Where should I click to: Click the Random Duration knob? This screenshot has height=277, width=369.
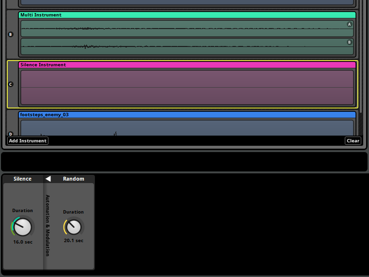click(74, 227)
